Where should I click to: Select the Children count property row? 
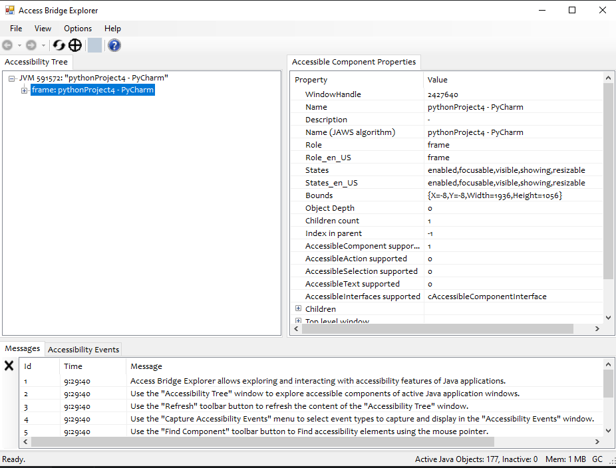click(446, 221)
